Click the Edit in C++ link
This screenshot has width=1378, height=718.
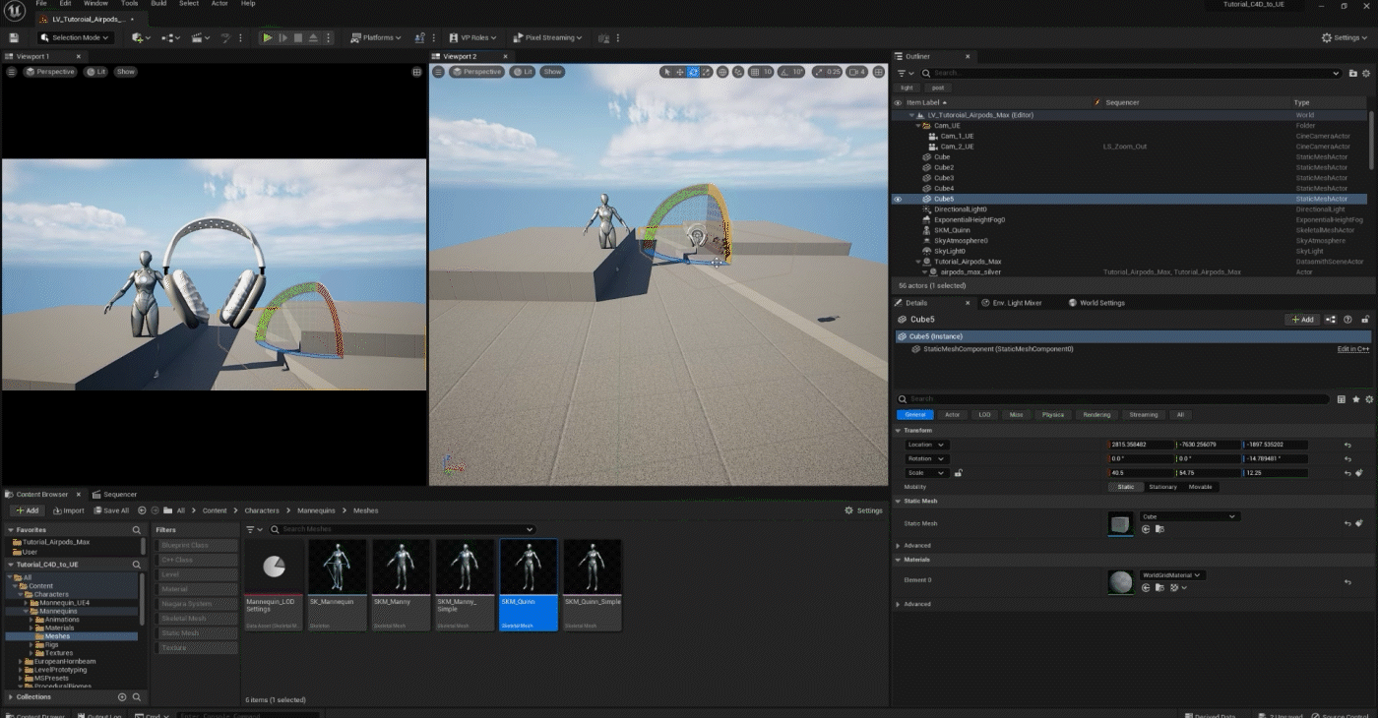[1352, 349]
